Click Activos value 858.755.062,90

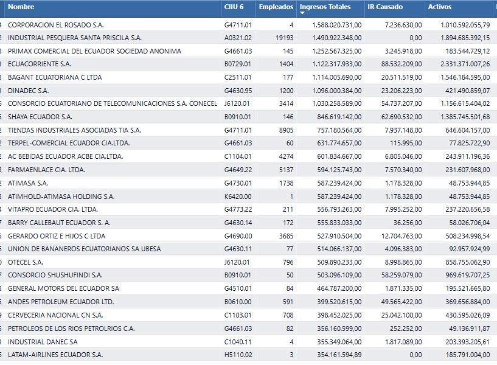pos(468,262)
